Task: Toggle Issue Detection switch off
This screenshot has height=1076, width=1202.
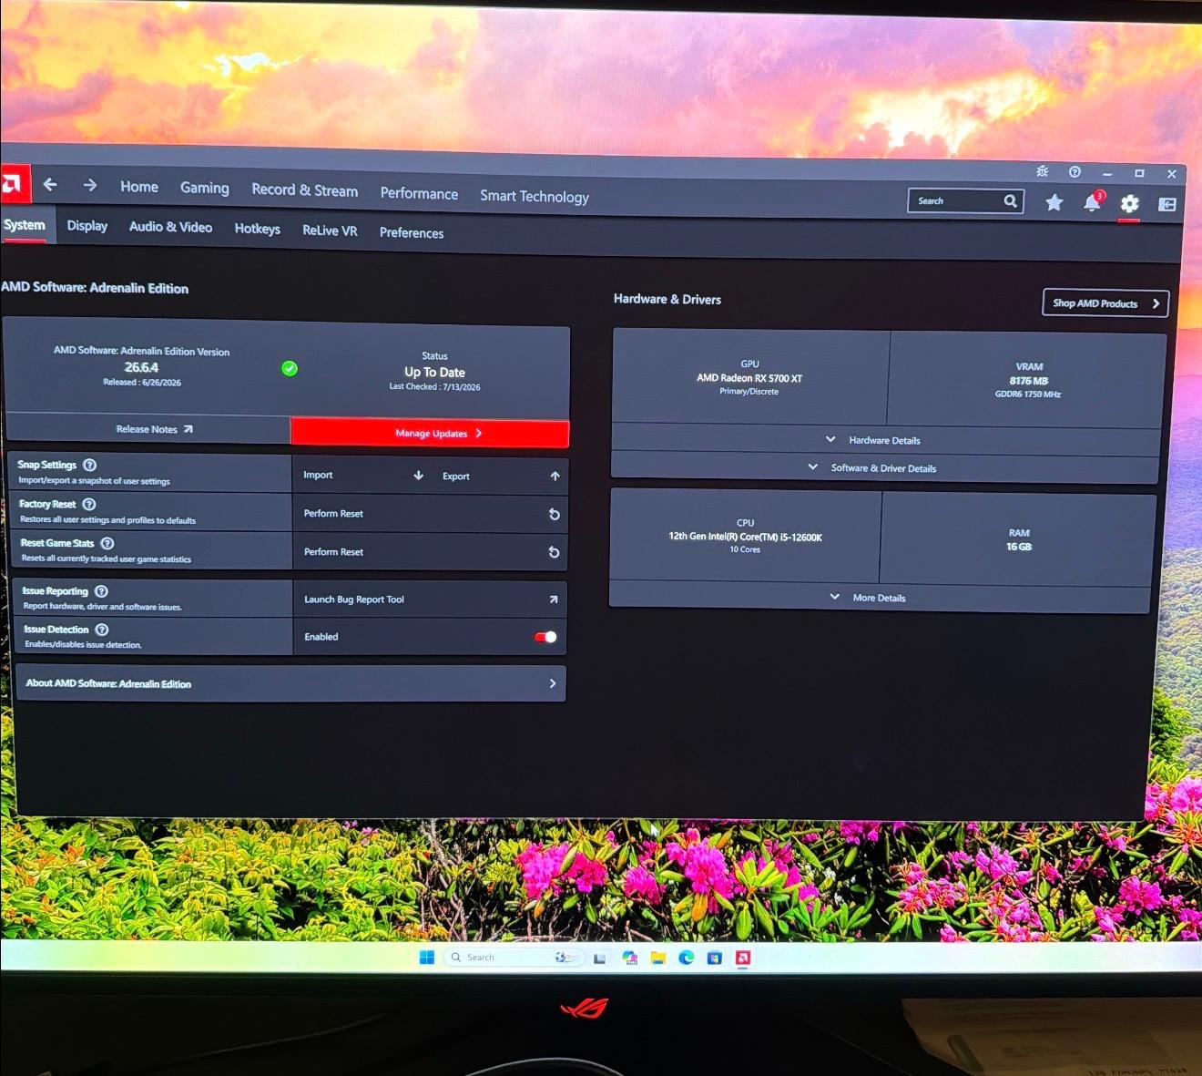Action: pos(545,637)
